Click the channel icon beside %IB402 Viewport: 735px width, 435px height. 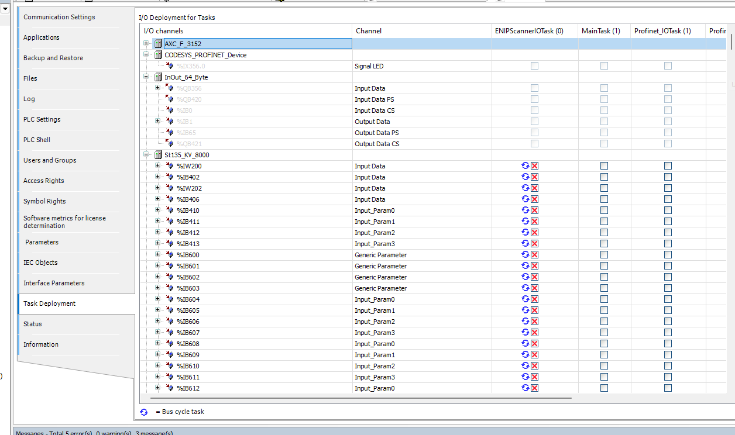[x=170, y=177]
